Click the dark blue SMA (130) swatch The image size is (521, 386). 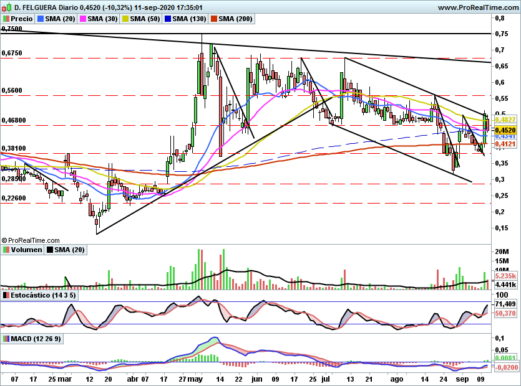pos(167,19)
